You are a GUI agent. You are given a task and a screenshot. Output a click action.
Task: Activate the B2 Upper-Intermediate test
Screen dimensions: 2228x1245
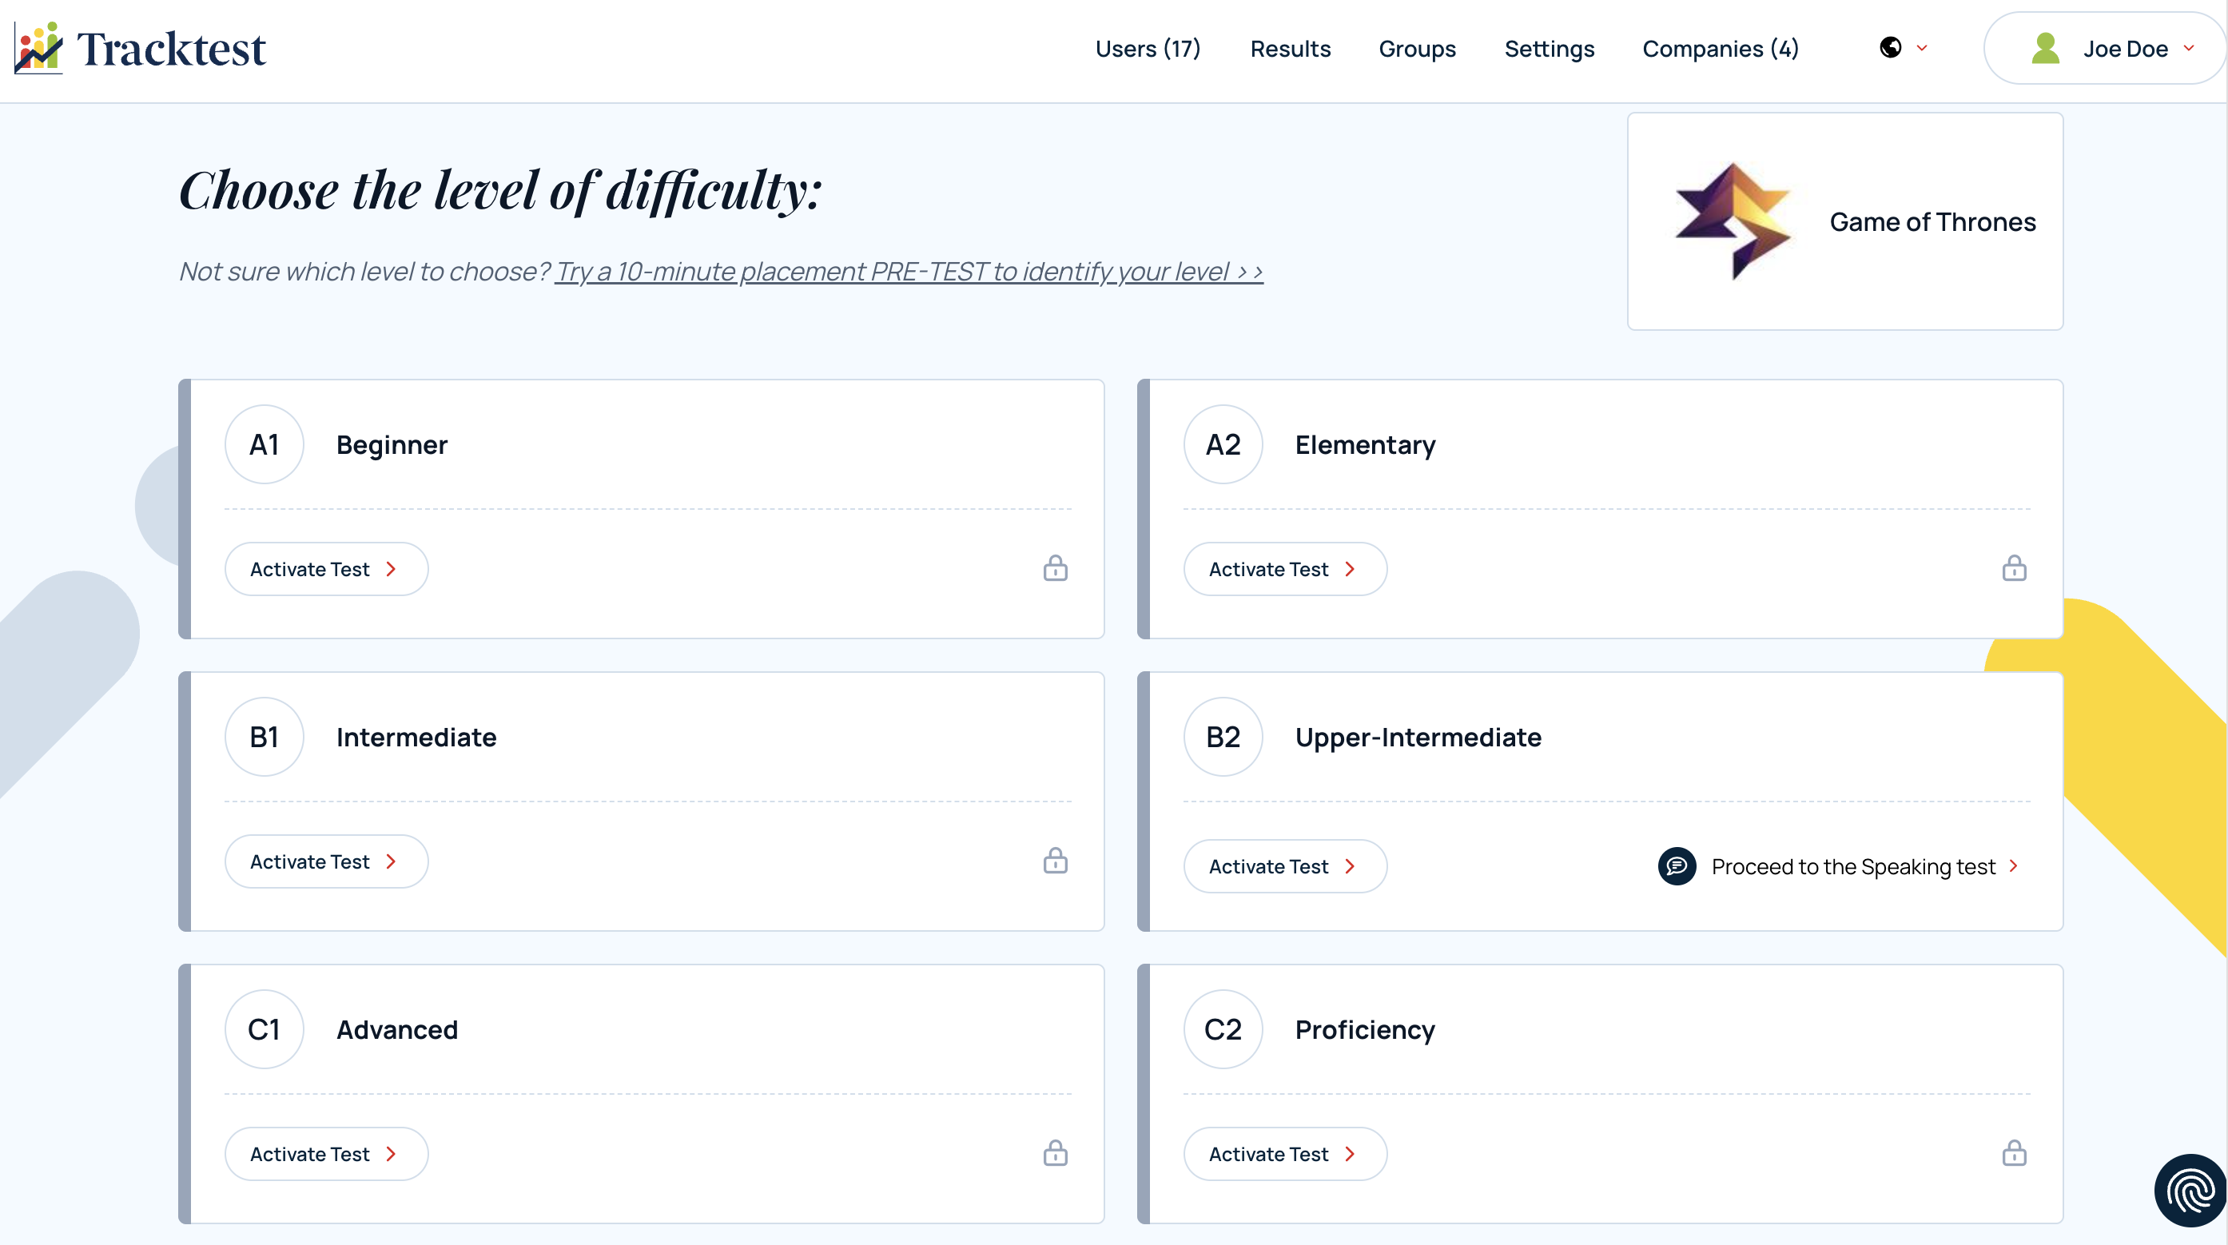point(1284,865)
